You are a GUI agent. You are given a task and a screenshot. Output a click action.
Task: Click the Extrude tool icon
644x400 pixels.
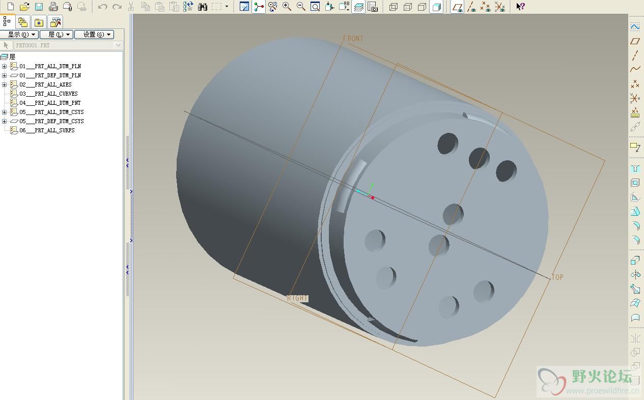coord(635,261)
